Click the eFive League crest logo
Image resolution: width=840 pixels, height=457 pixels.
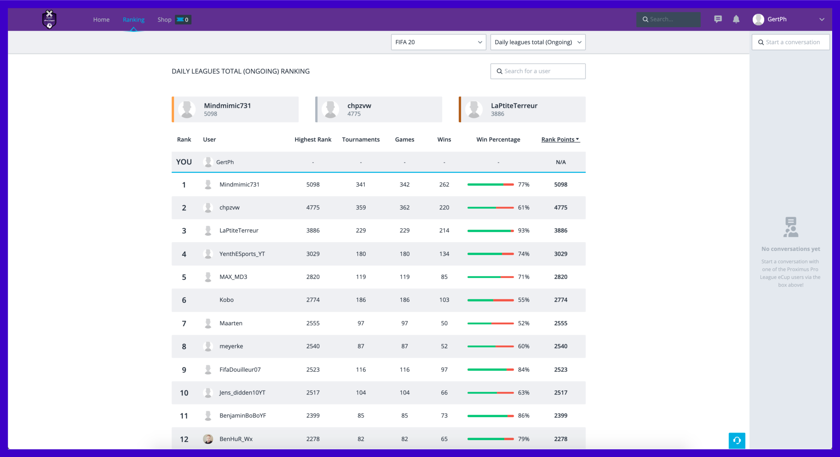point(49,19)
